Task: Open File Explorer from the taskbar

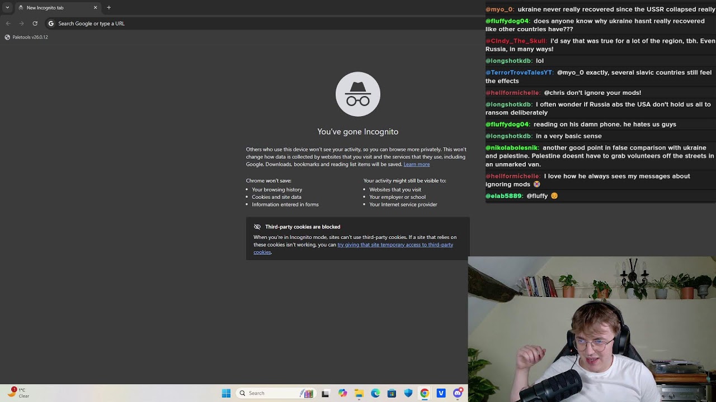Action: [359, 393]
